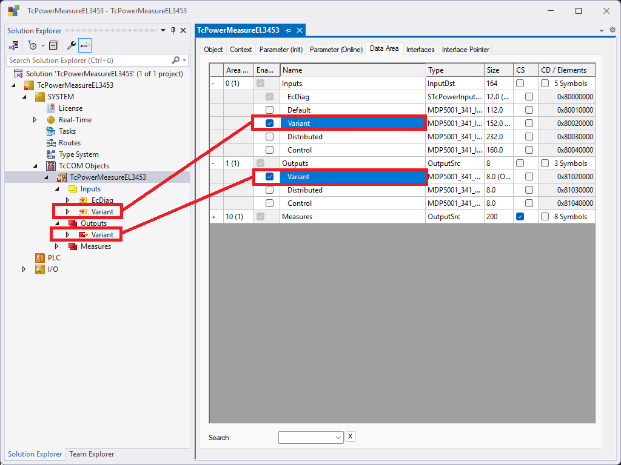621x465 pixels.
Task: Pin the Solution Explorer panel
Action: tap(173, 31)
